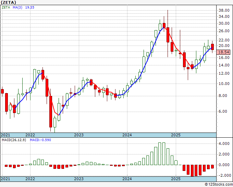Click the 18.54 current price tag

224,52
